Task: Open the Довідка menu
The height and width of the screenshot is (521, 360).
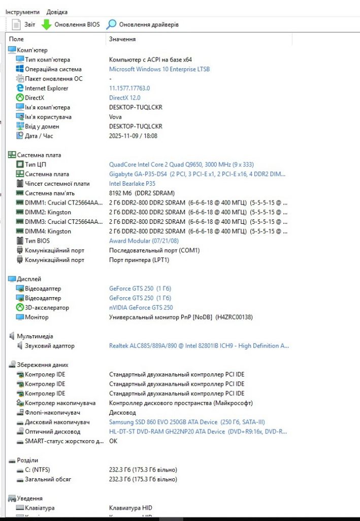Action: pos(57,12)
